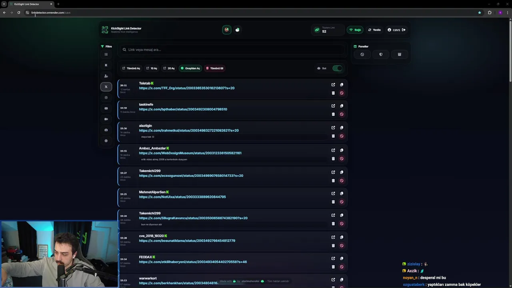This screenshot has width=512, height=288.
Task: Select the X (Twitter) filter icon
Action: tap(106, 87)
